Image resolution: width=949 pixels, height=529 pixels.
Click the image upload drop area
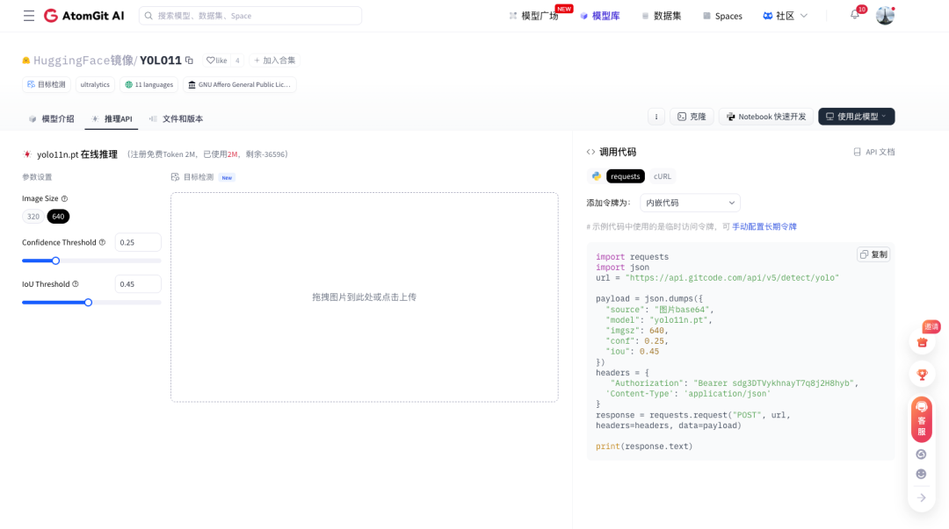(x=365, y=297)
